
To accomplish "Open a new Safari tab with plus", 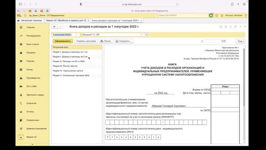I will (x=238, y=4).
